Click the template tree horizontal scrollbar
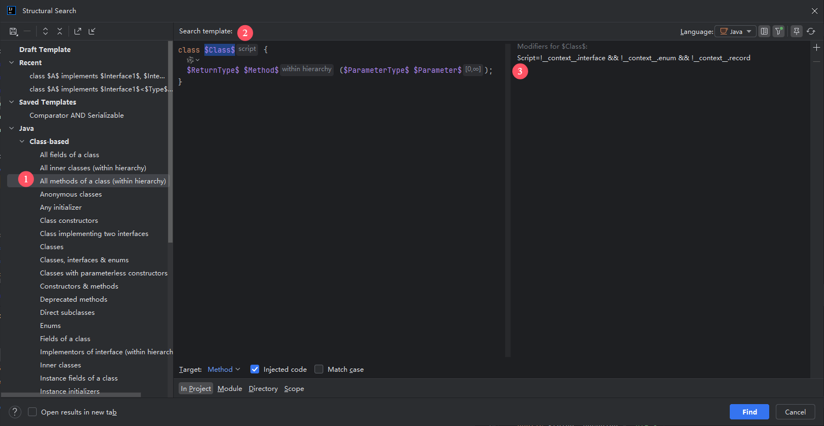Viewport: 824px width, 426px height. pos(71,395)
